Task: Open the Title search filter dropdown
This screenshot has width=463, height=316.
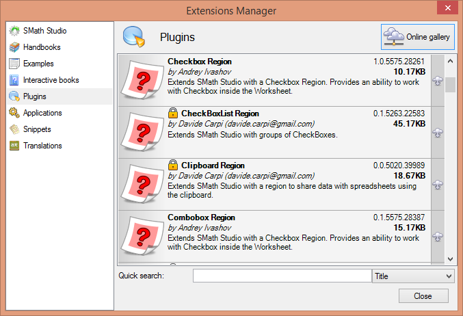Action: 413,276
